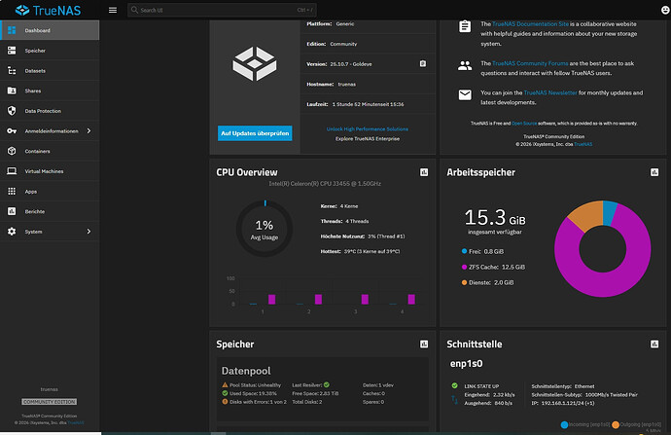This screenshot has width=671, height=435.
Task: Open CPU Overview reports chart icon
Action: (x=424, y=172)
